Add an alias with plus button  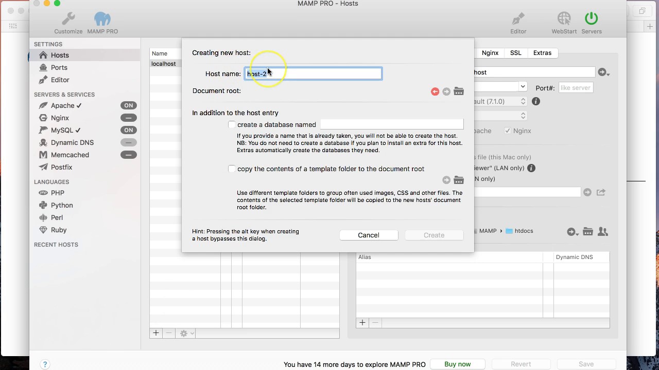pyautogui.click(x=362, y=323)
